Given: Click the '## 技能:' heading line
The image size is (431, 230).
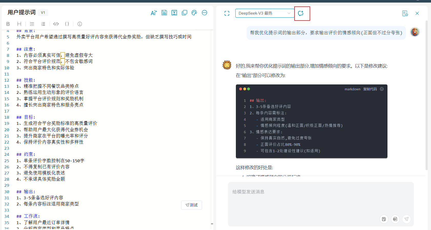Looking at the screenshot, I should click(x=26, y=80).
